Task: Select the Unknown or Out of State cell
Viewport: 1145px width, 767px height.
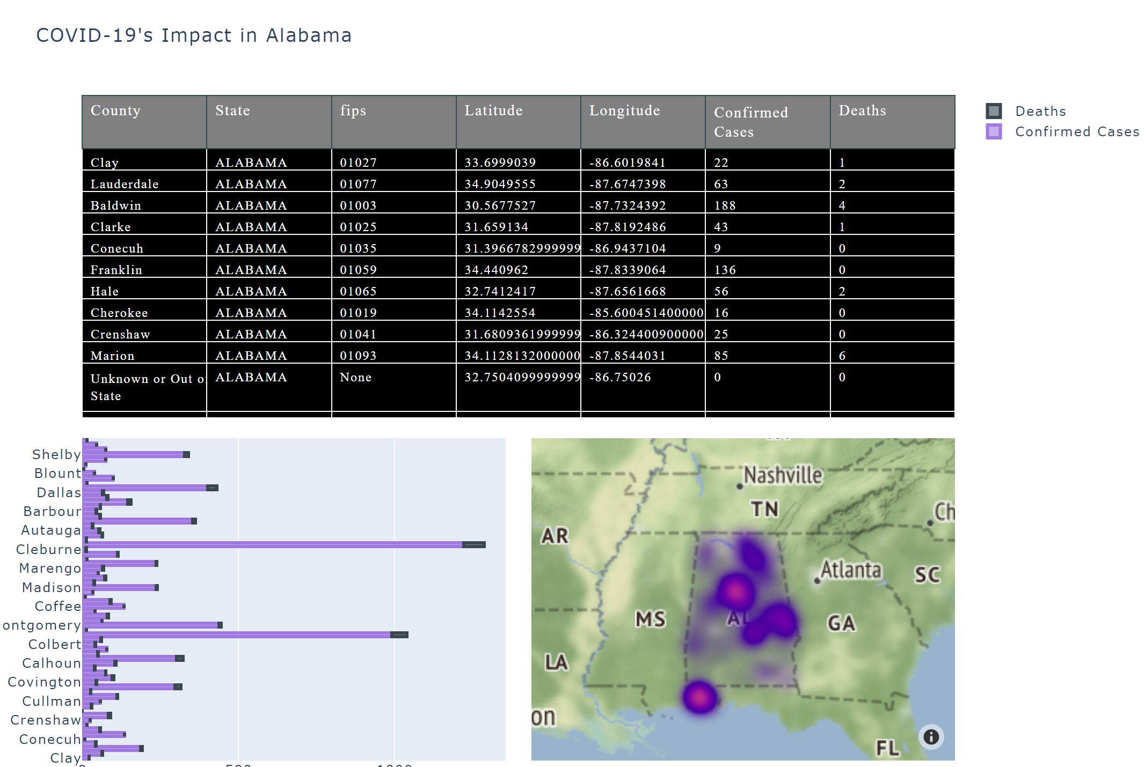Action: click(144, 387)
